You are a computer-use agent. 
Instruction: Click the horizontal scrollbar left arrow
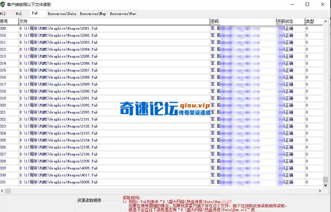tap(2, 191)
